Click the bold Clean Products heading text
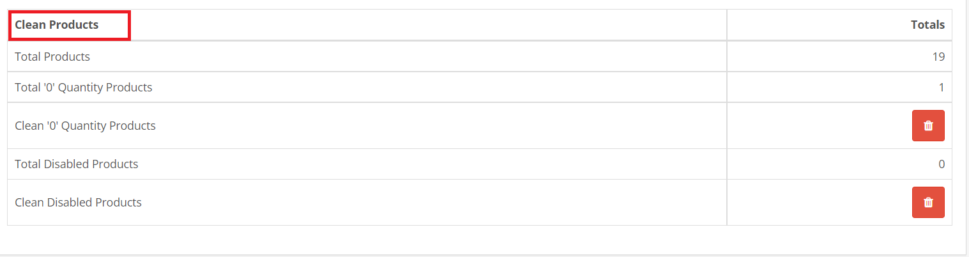 coord(57,25)
